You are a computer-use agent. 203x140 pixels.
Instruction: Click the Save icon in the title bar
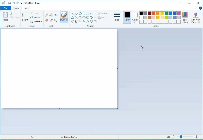pos(9,3)
